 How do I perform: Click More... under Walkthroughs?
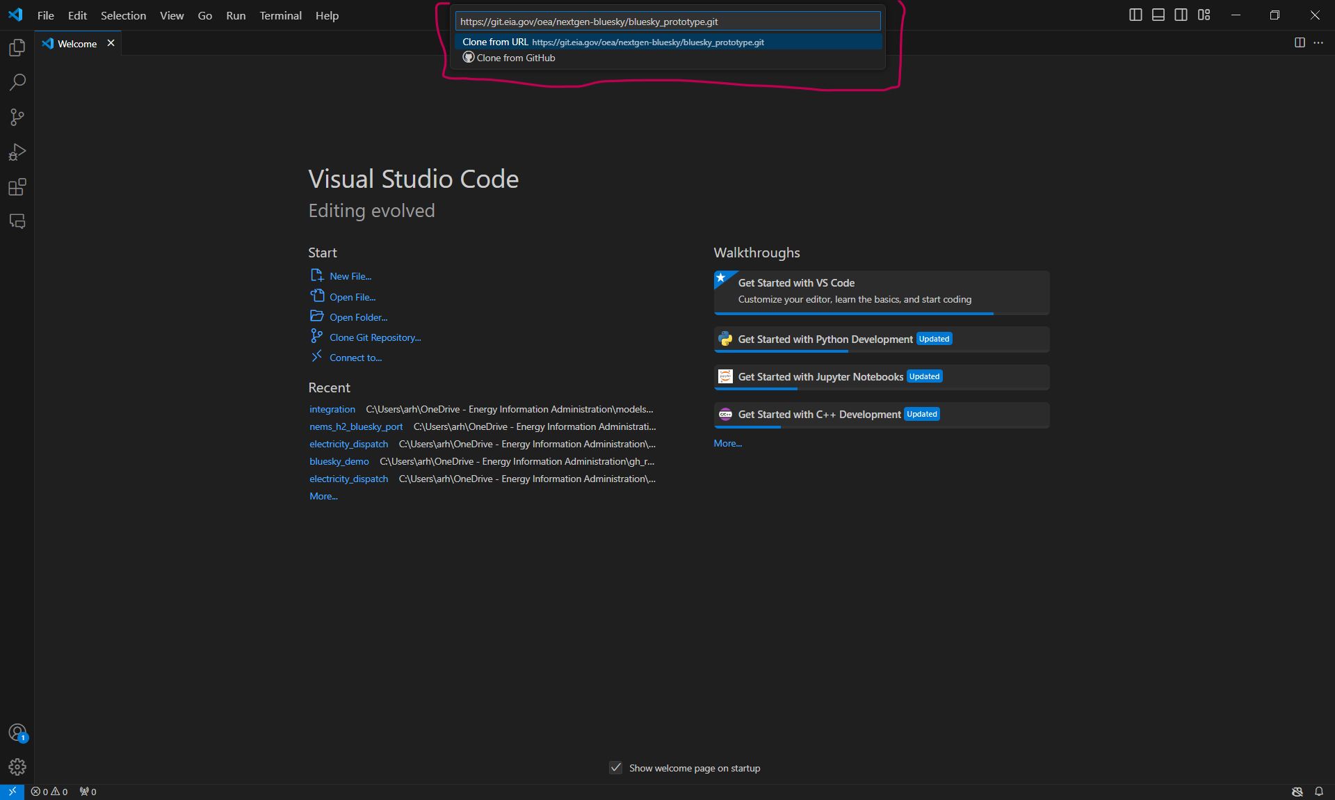pos(727,443)
